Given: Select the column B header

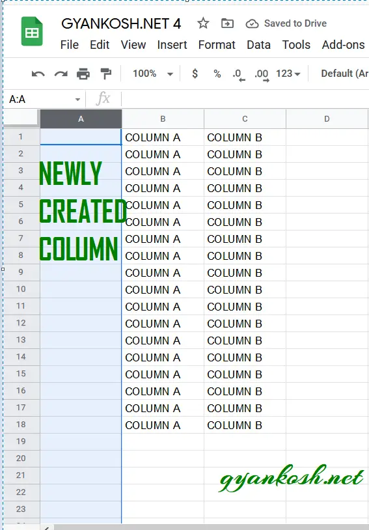Looking at the screenshot, I should [x=163, y=119].
